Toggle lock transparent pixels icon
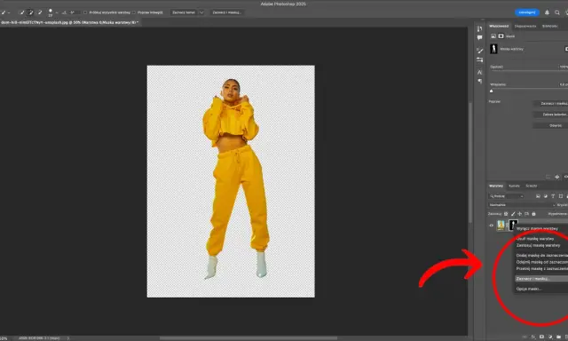Screen dimensions: 568x341 coord(506,214)
